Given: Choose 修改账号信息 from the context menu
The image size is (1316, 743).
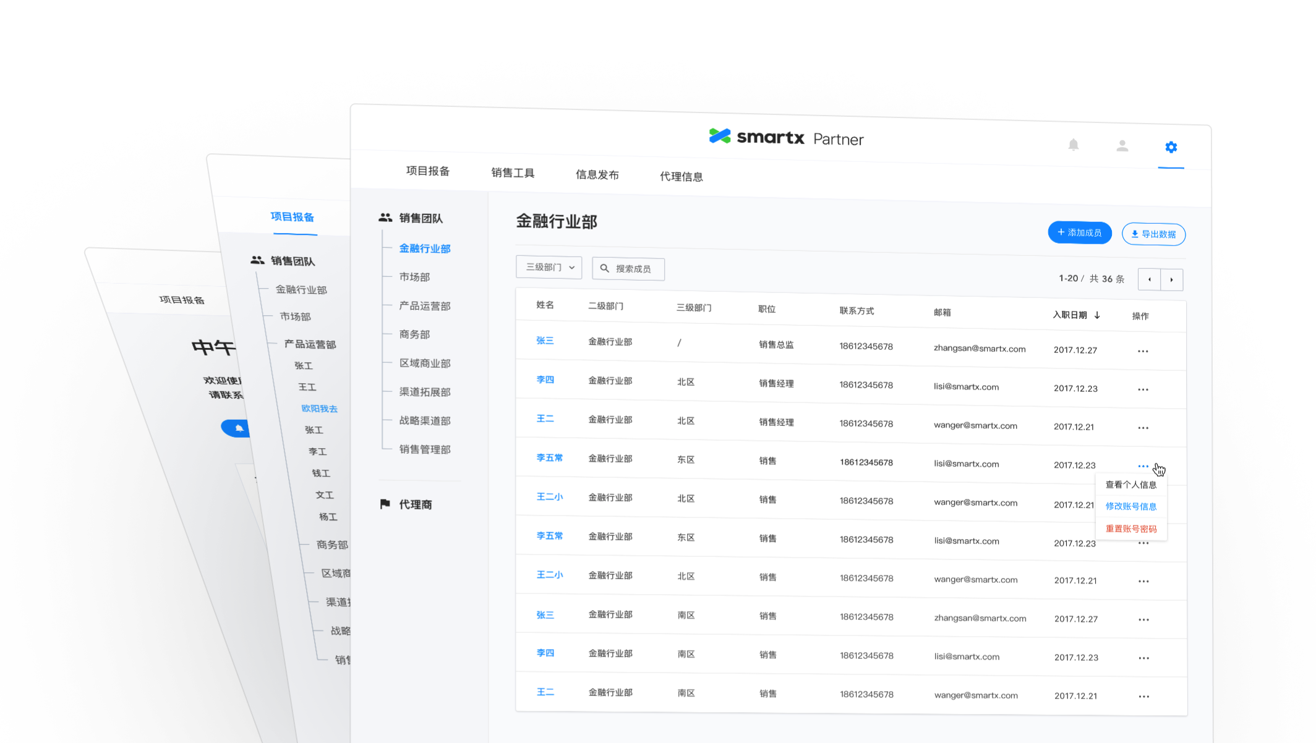Looking at the screenshot, I should 1130,506.
